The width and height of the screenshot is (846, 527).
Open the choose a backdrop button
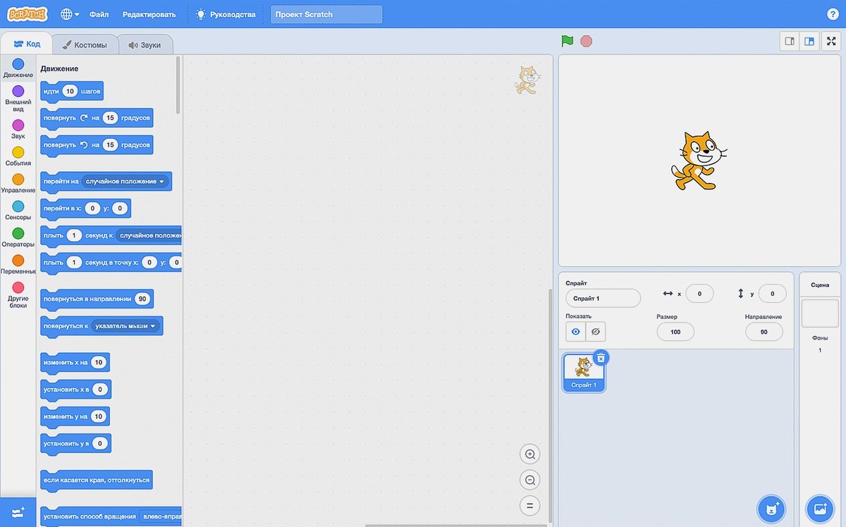click(819, 508)
